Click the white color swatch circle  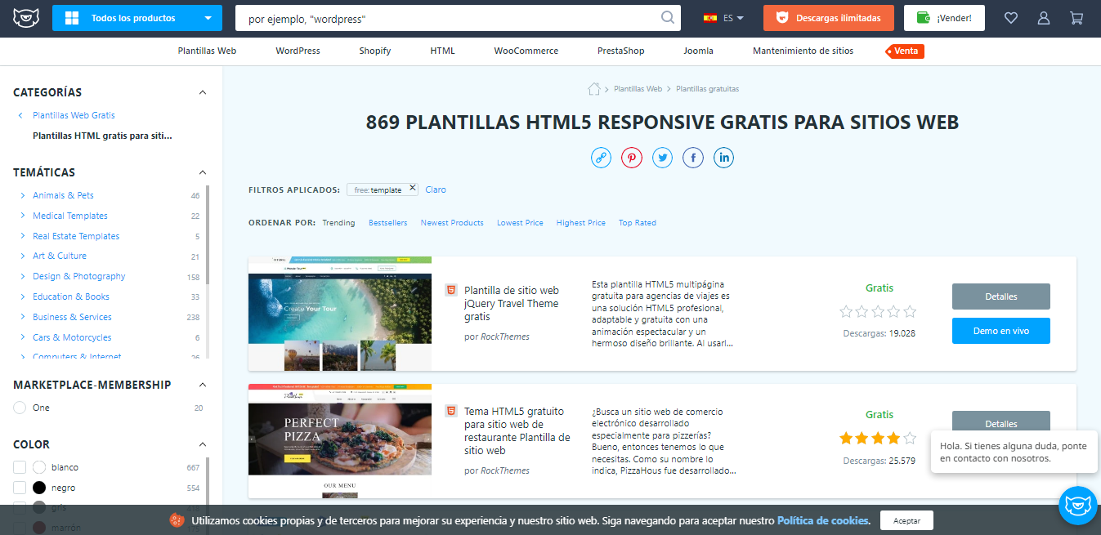[39, 467]
